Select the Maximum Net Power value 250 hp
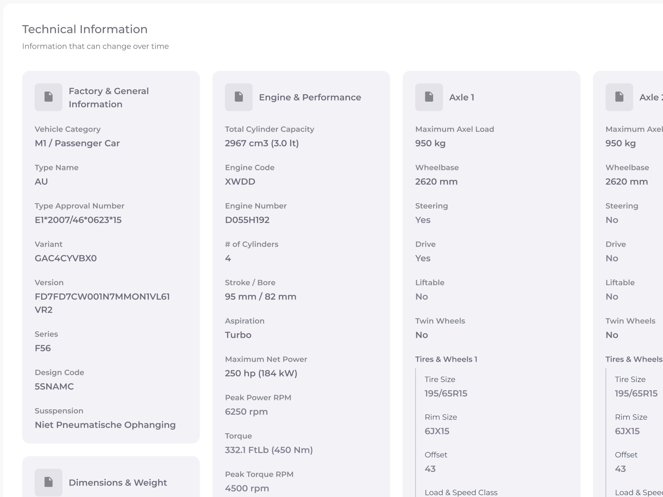663x497 pixels. 261,373
